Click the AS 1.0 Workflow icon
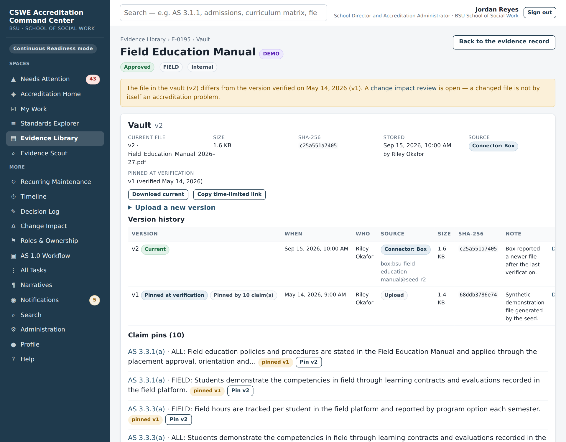The height and width of the screenshot is (442, 566). (13, 256)
